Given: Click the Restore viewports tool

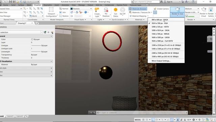Looking at the screenshot, I should 64,16.
